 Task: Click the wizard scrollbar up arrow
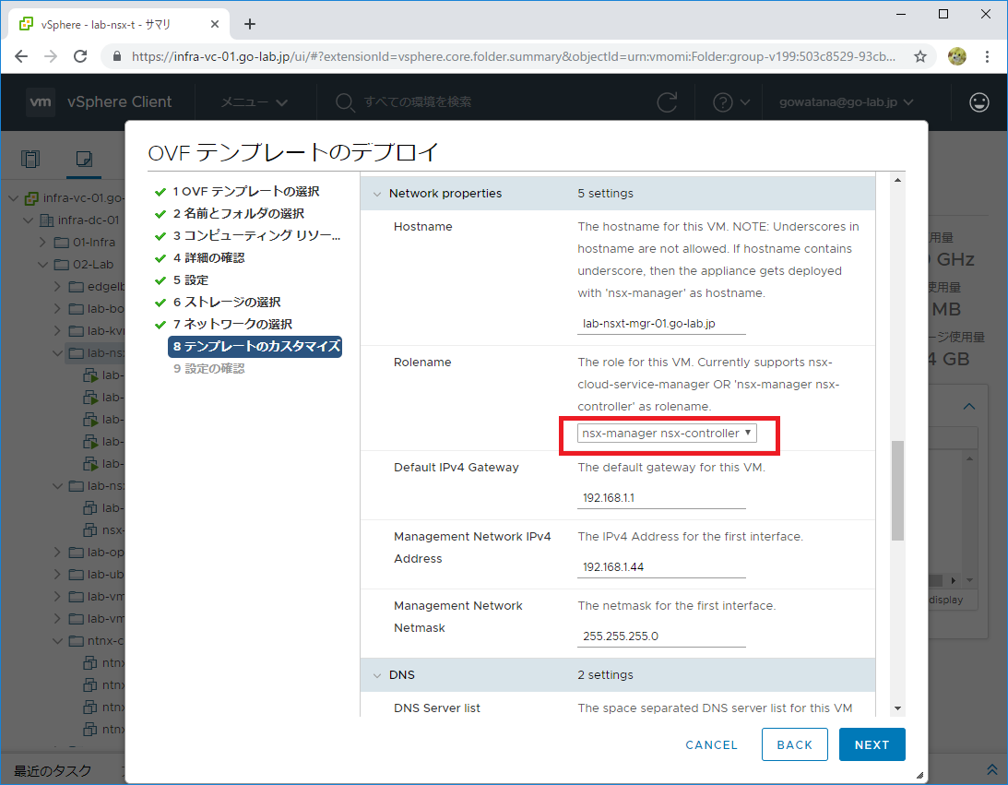coord(897,180)
